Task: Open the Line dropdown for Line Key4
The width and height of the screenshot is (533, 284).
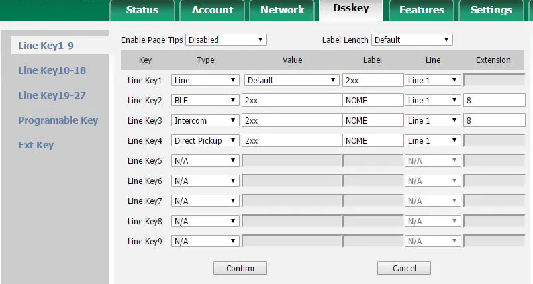Action: 432,141
